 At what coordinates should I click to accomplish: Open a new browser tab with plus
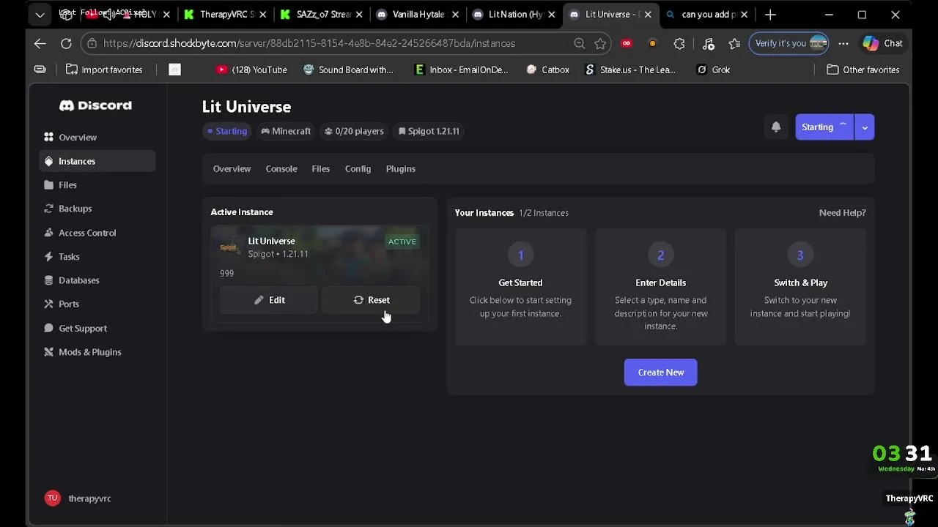pyautogui.click(x=770, y=15)
